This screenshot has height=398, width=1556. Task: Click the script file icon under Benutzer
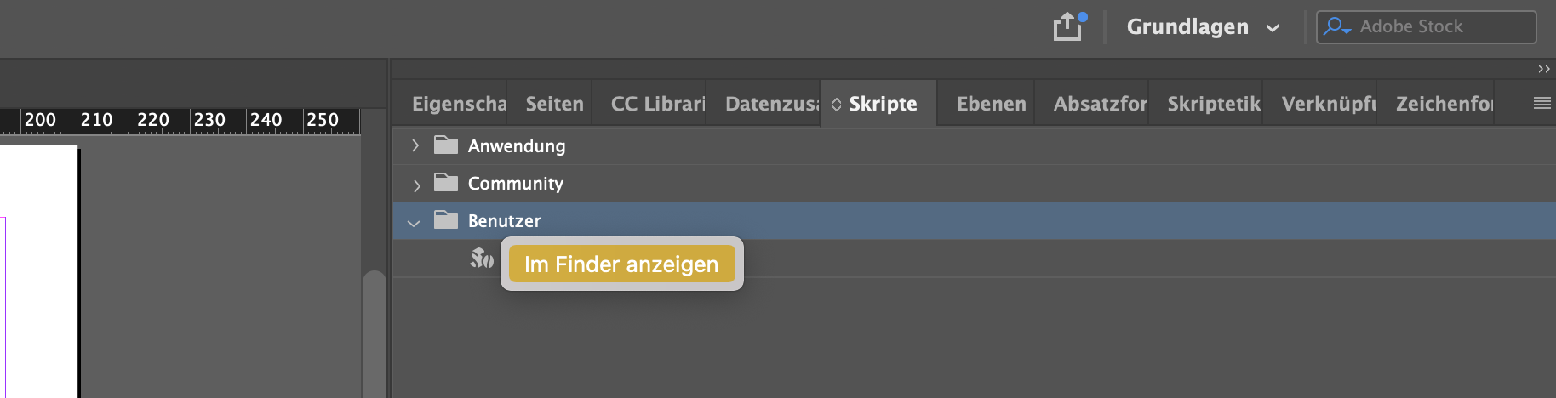click(482, 258)
